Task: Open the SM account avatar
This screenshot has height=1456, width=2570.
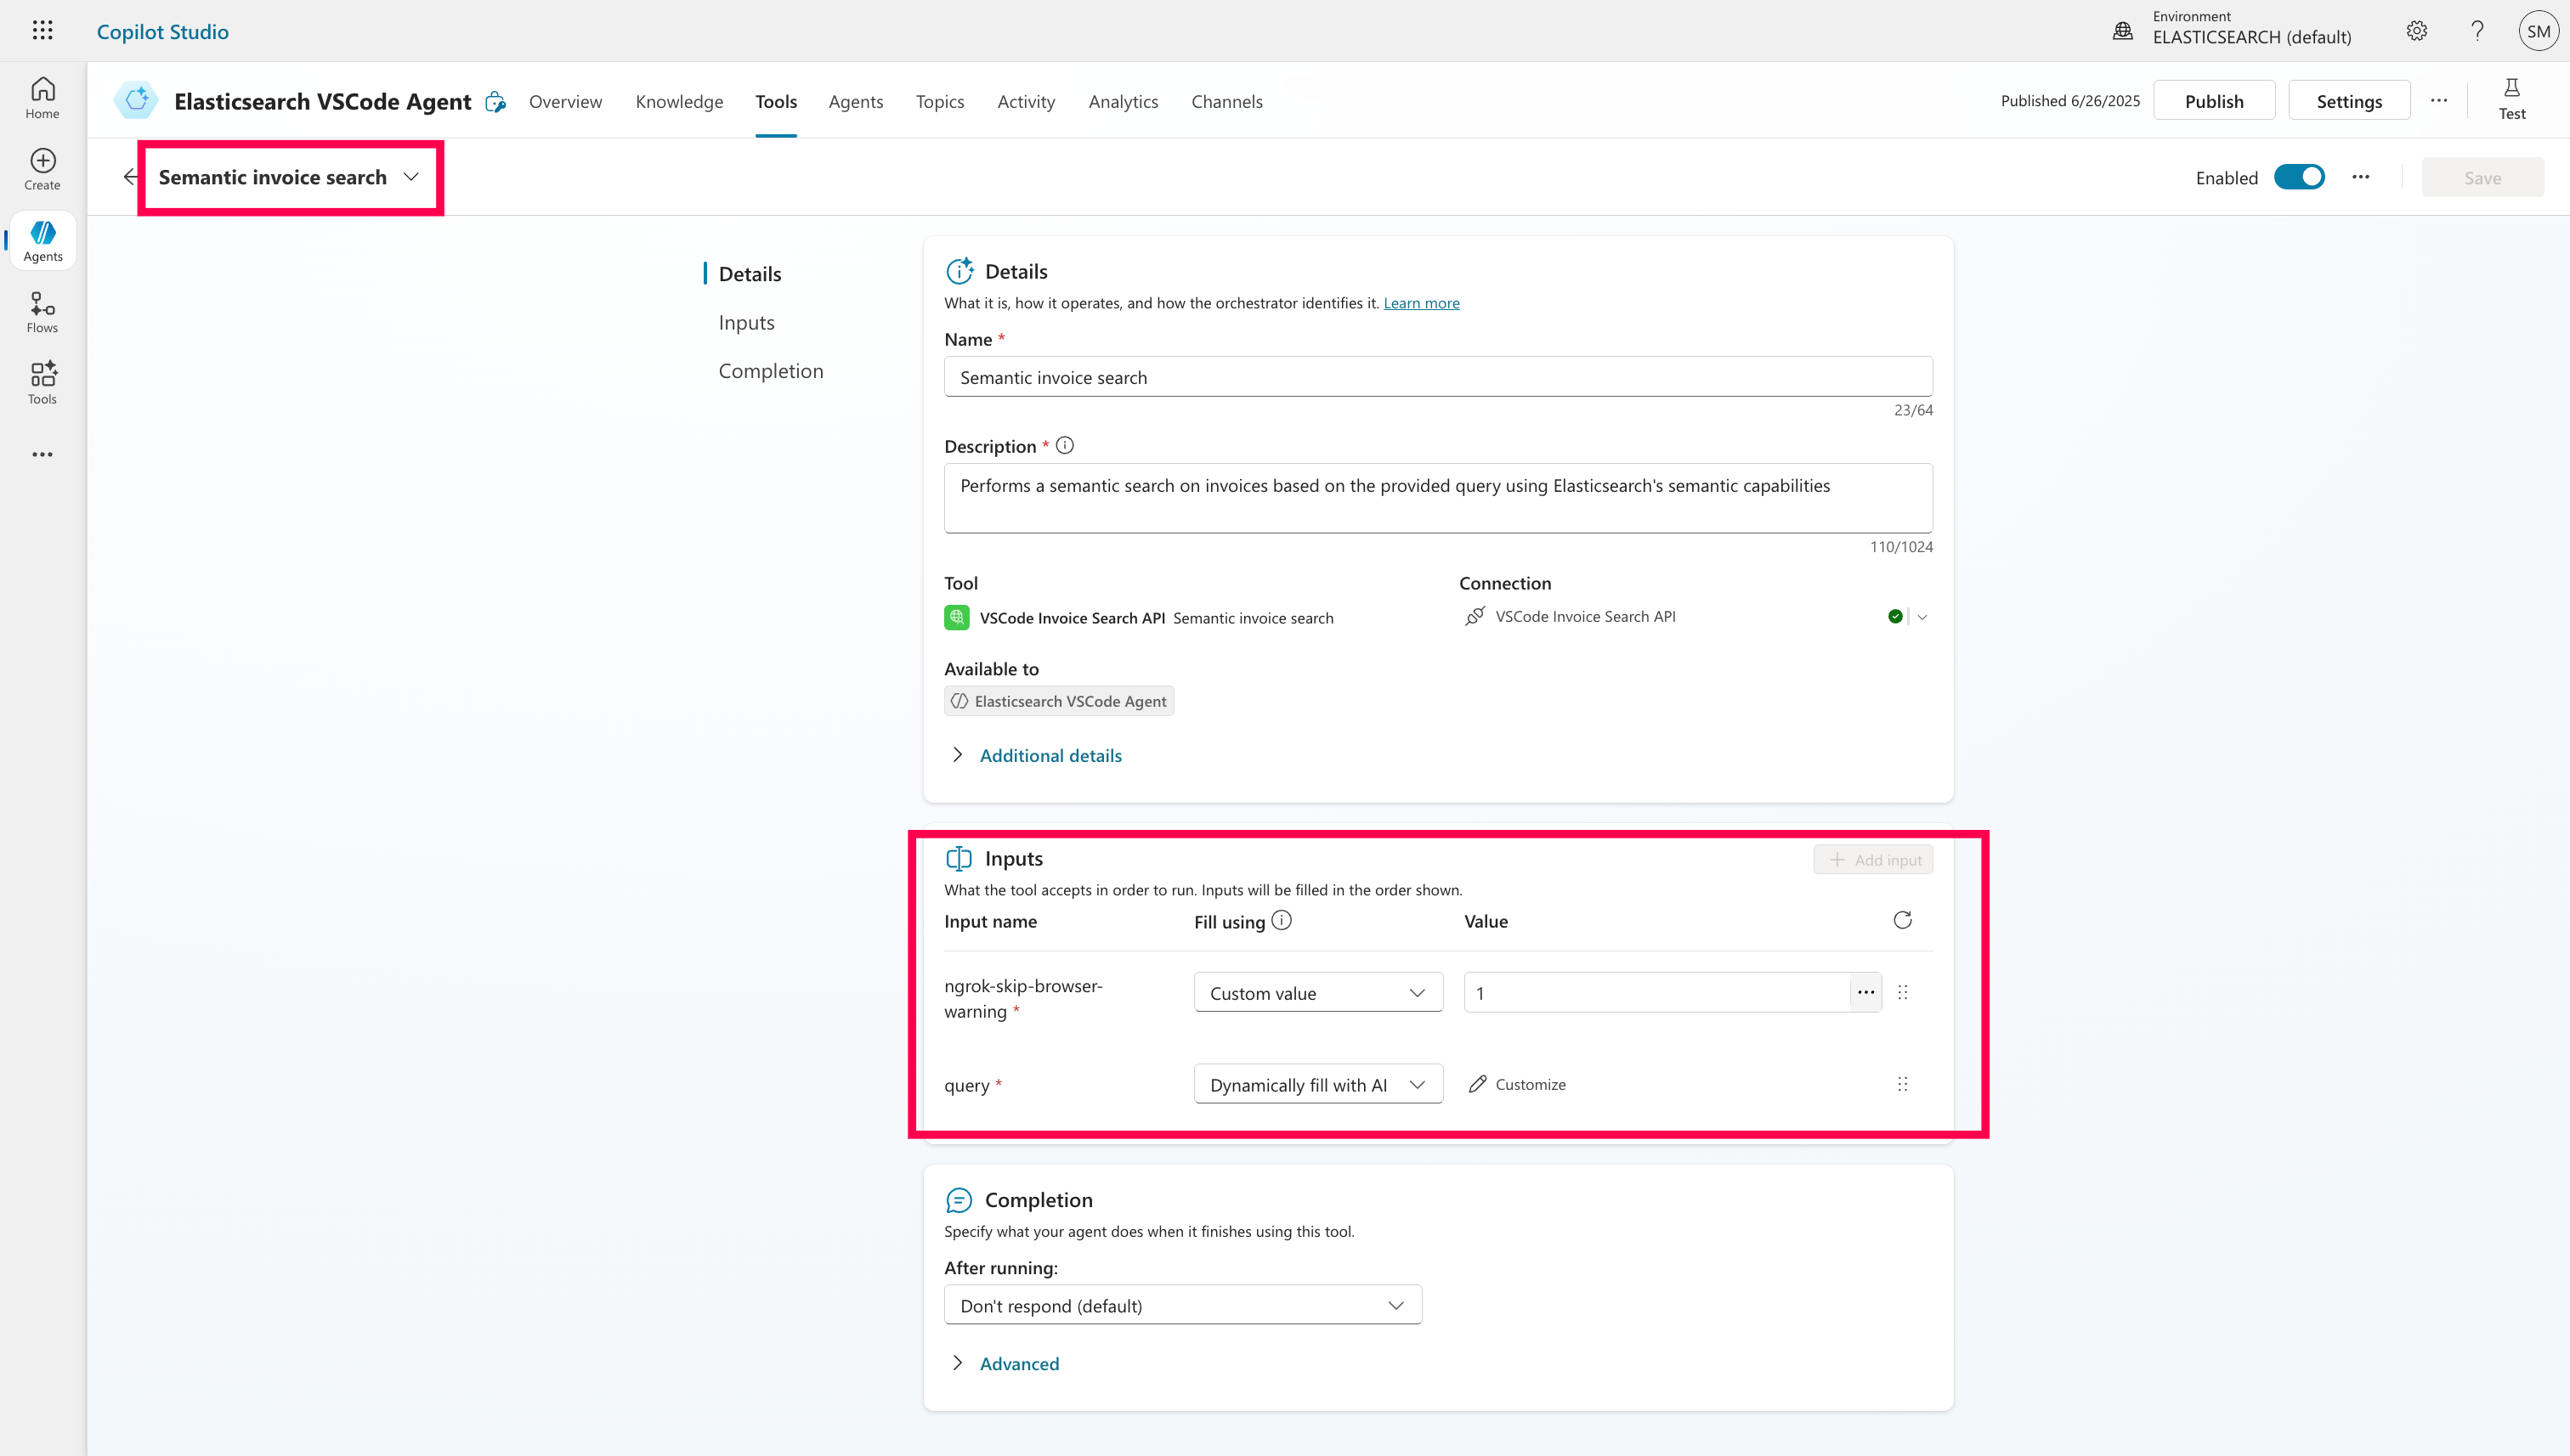Action: (2538, 30)
